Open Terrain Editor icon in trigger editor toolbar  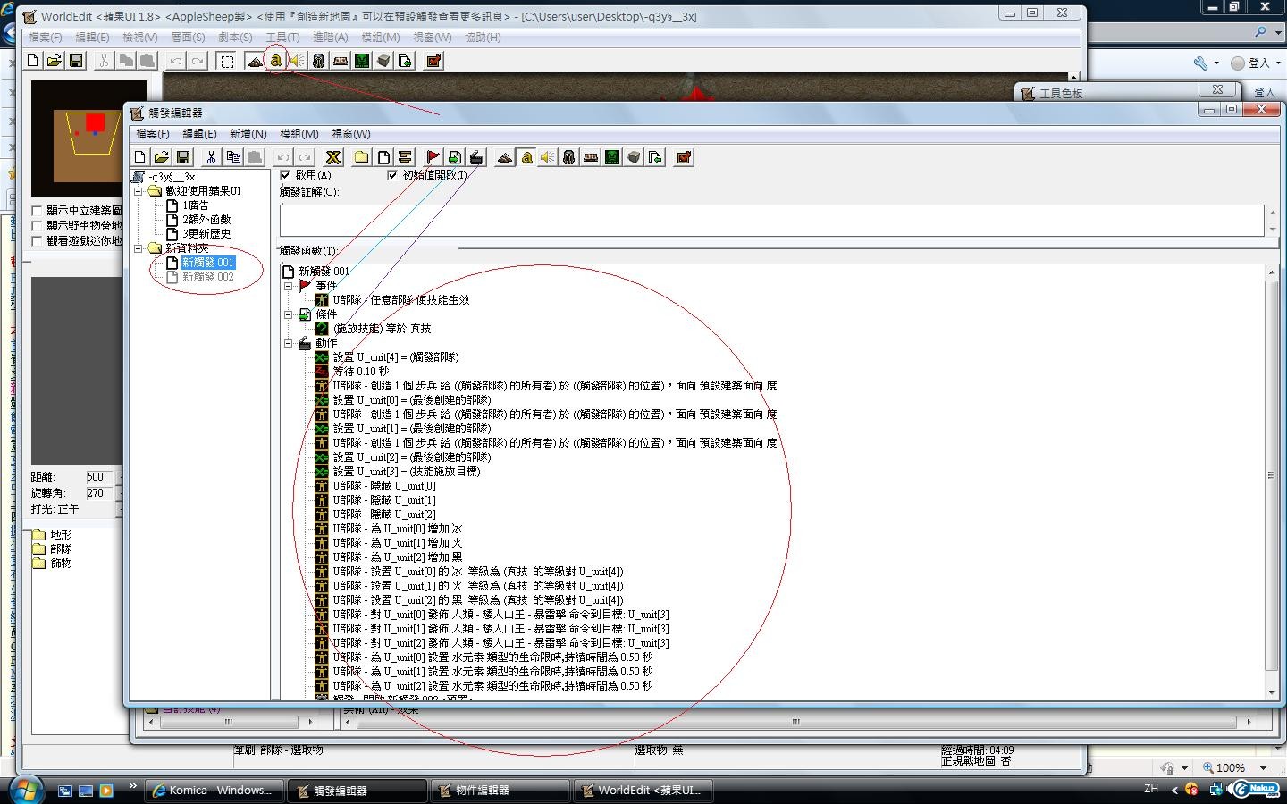point(505,157)
